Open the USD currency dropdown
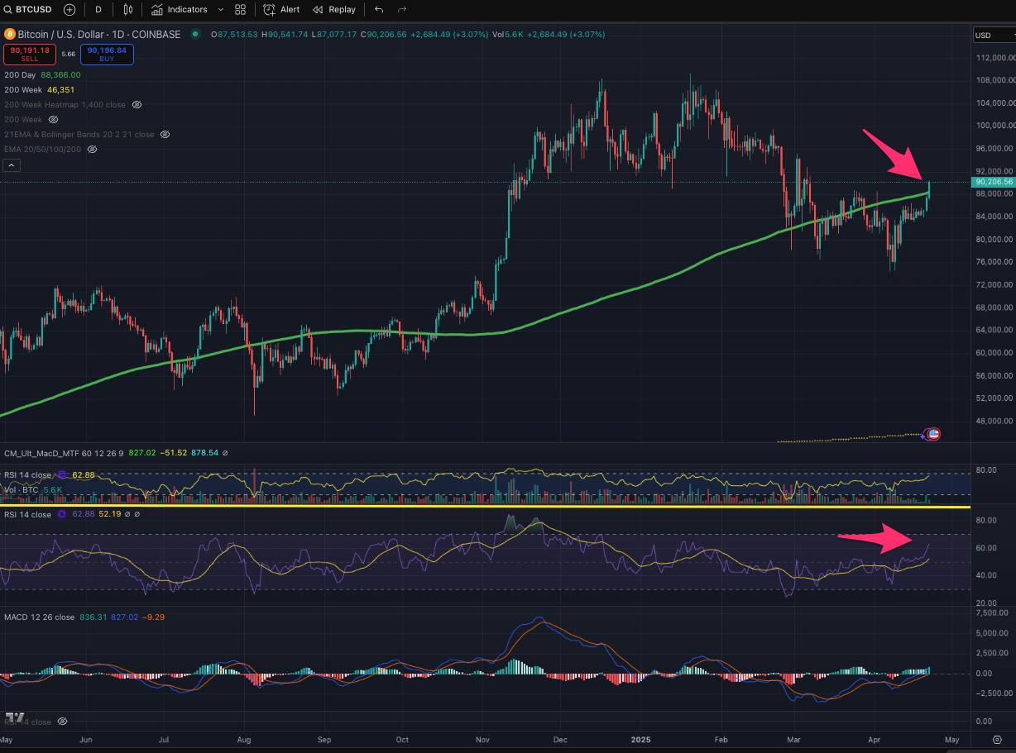The width and height of the screenshot is (1016, 753). pos(994,35)
